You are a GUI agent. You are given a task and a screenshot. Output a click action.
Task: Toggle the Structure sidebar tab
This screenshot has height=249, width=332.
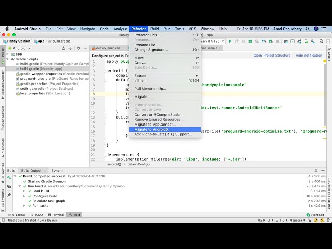(3, 147)
